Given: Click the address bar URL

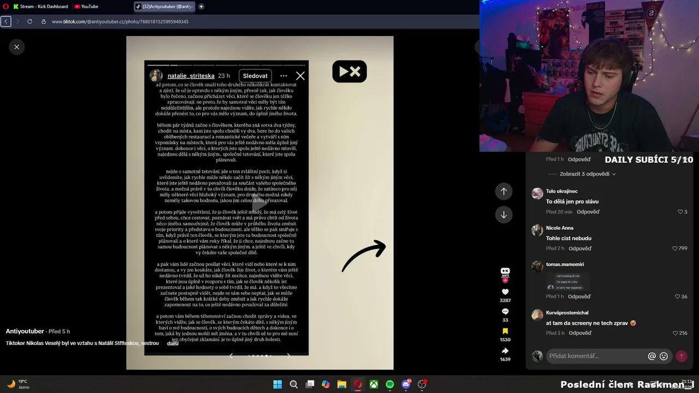Looking at the screenshot, I should tap(120, 21).
